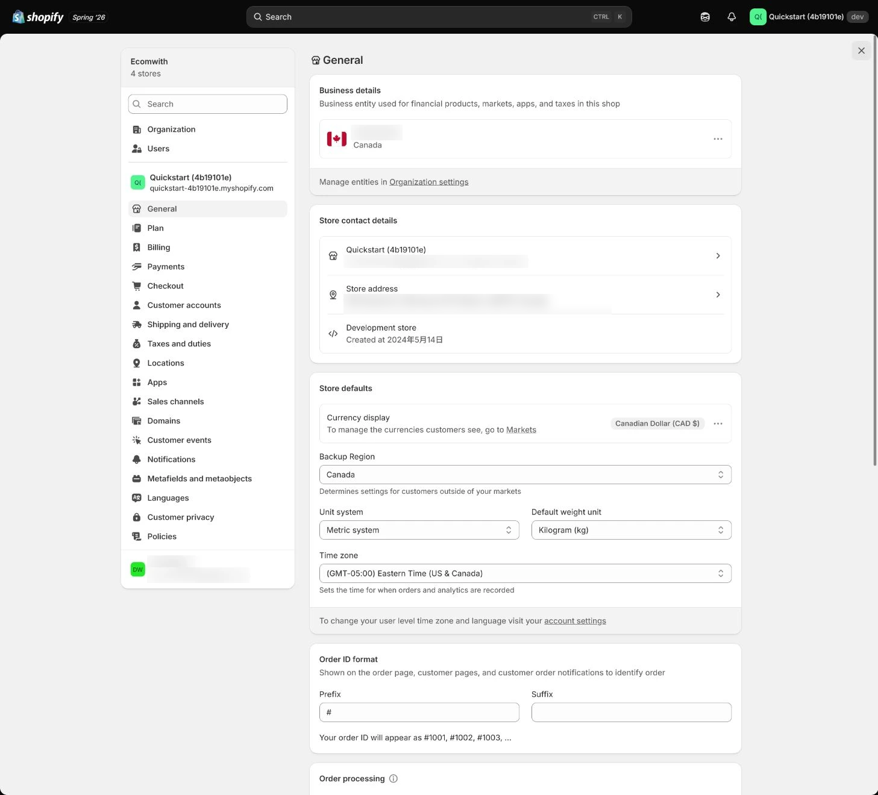Viewport: 878px width, 795px height.
Task: Follow the Organization settings link
Action: pyautogui.click(x=428, y=182)
